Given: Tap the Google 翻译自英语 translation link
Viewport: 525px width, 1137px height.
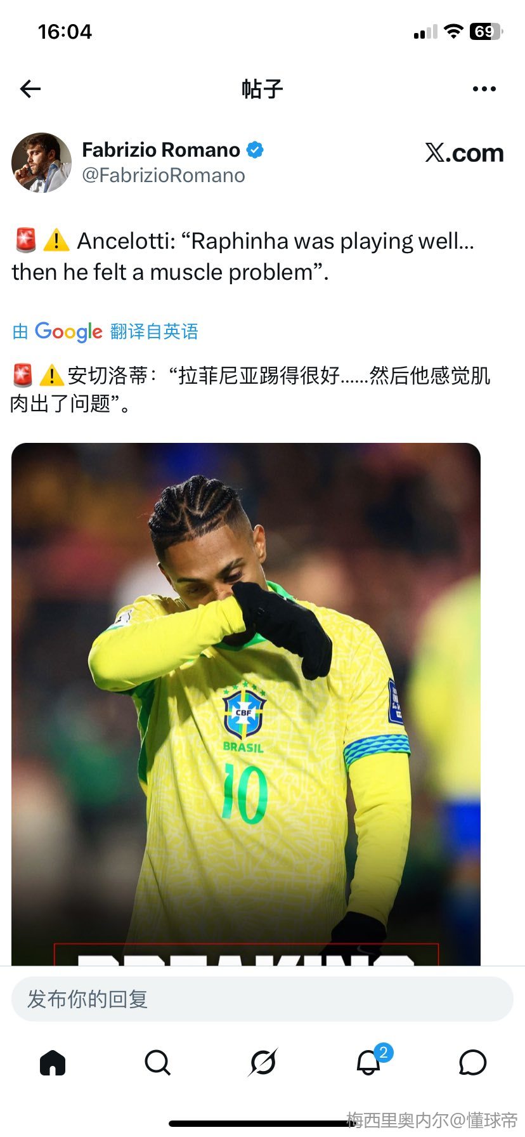Looking at the screenshot, I should (105, 331).
